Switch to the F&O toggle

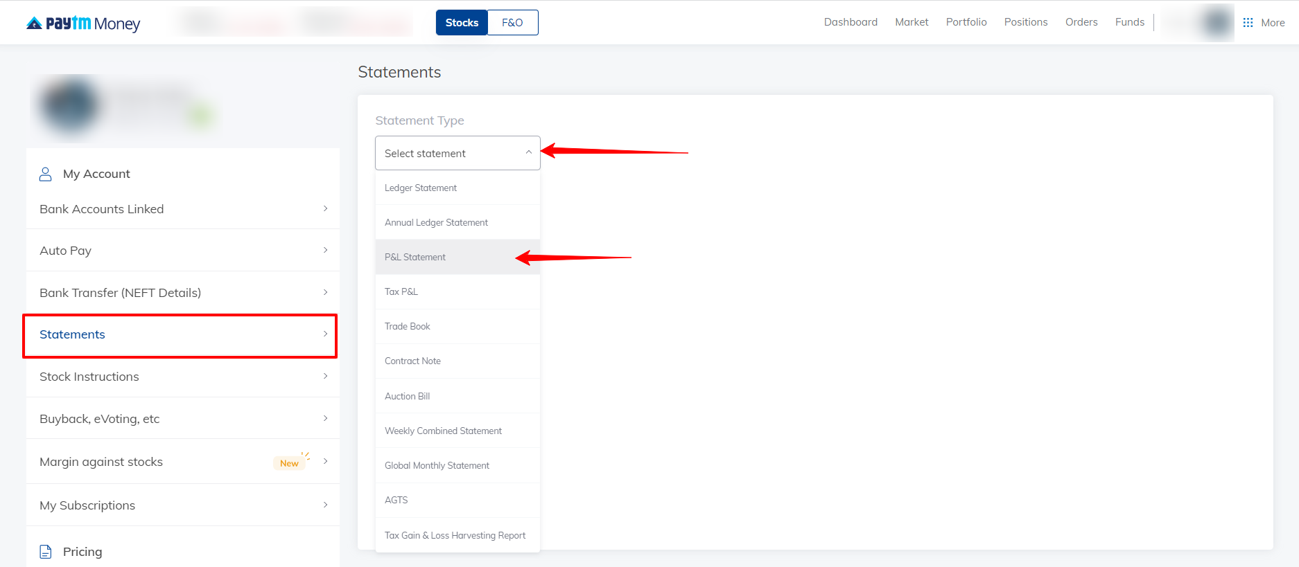(512, 23)
